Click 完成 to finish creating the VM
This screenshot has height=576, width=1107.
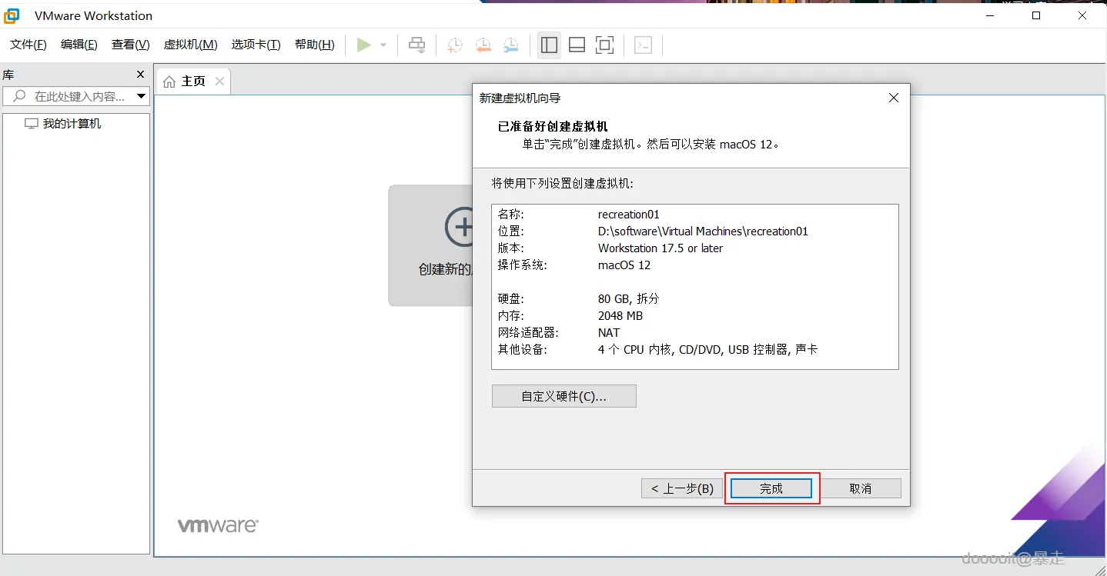[771, 488]
